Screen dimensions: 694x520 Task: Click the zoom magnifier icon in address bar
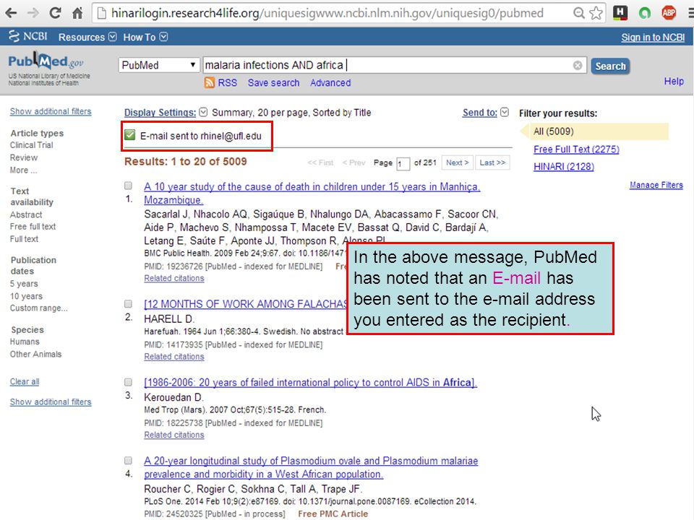(x=578, y=13)
